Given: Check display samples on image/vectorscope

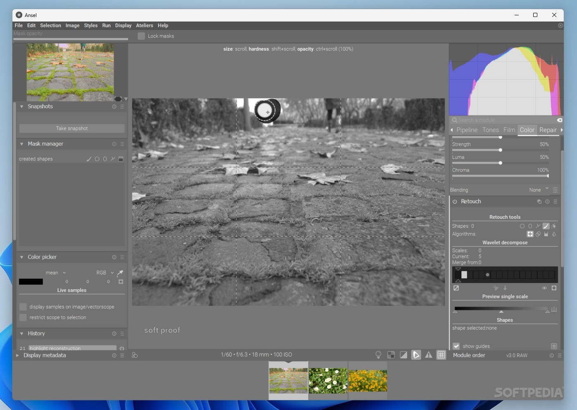Looking at the screenshot, I should click(23, 307).
